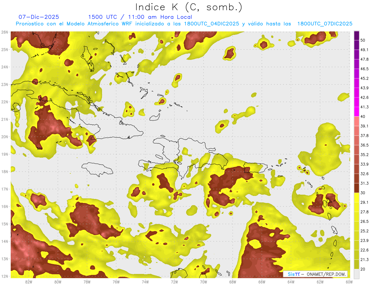The height and width of the screenshot is (286, 371).
Task: Click the color scale value "25.2"
Action: pos(364,231)
